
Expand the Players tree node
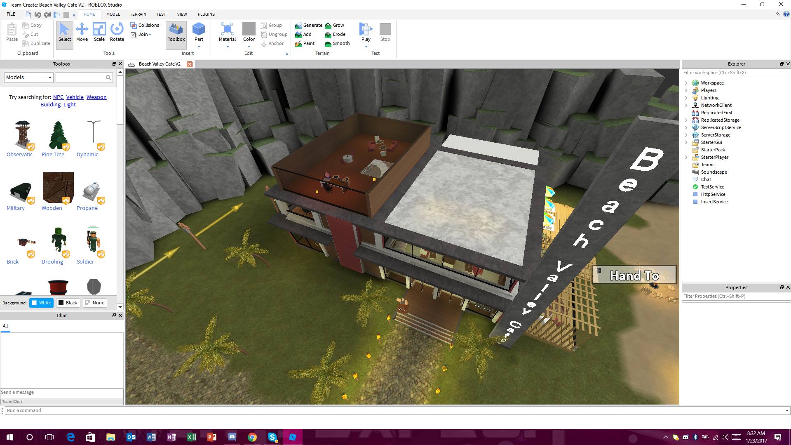click(x=686, y=90)
